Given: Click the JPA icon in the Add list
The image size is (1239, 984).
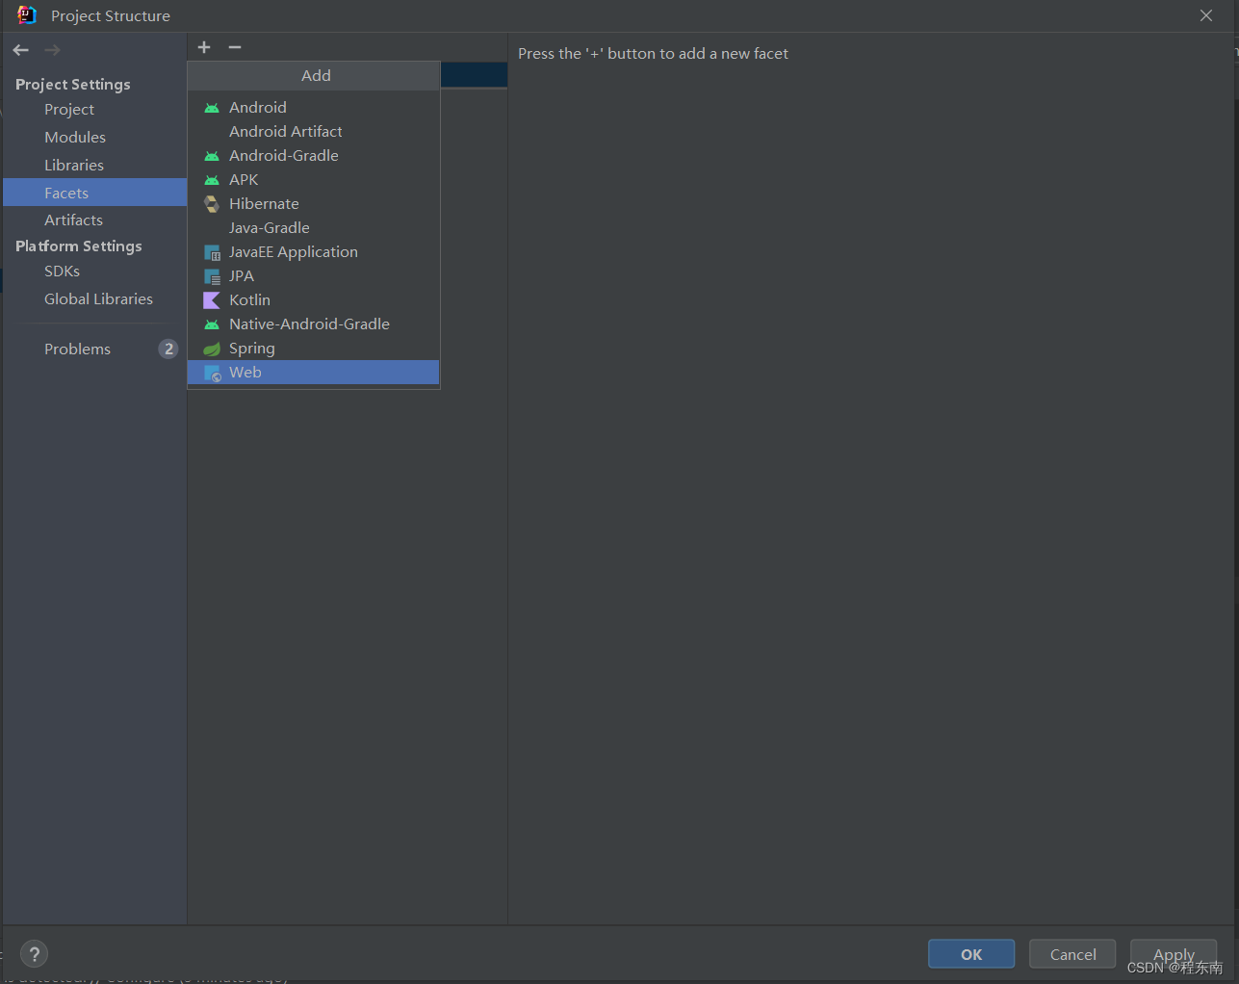Looking at the screenshot, I should (213, 276).
